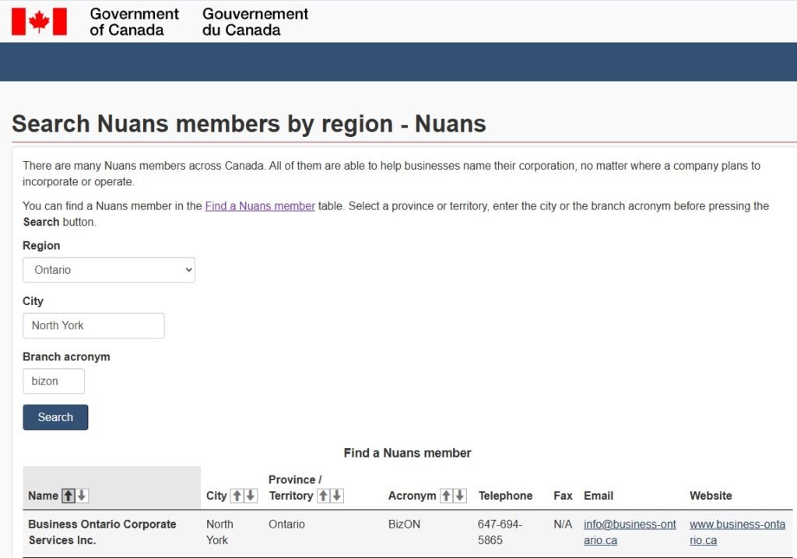Click the Telephone column header
The image size is (797, 558).
pos(505,496)
